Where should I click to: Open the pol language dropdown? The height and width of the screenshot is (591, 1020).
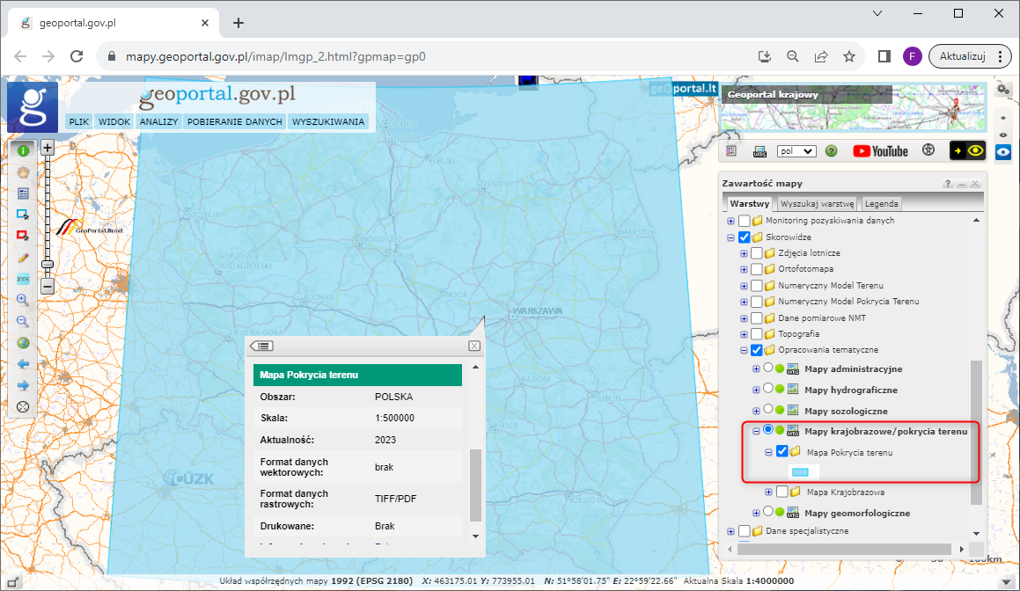(x=796, y=150)
